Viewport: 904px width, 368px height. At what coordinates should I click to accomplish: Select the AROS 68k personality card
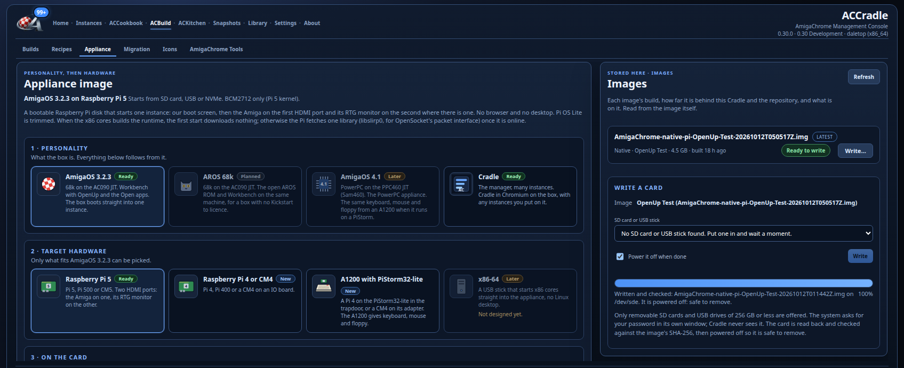point(235,196)
